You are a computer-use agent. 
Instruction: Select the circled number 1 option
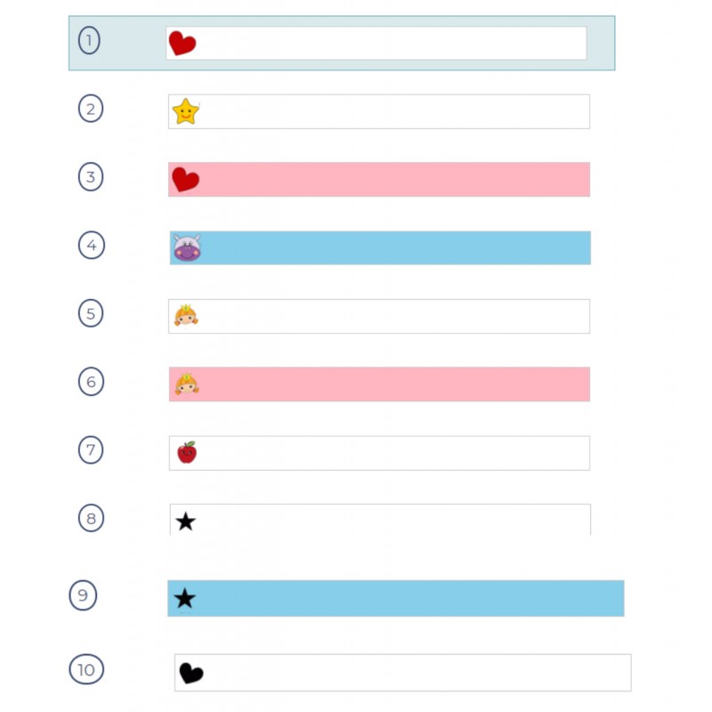point(89,40)
